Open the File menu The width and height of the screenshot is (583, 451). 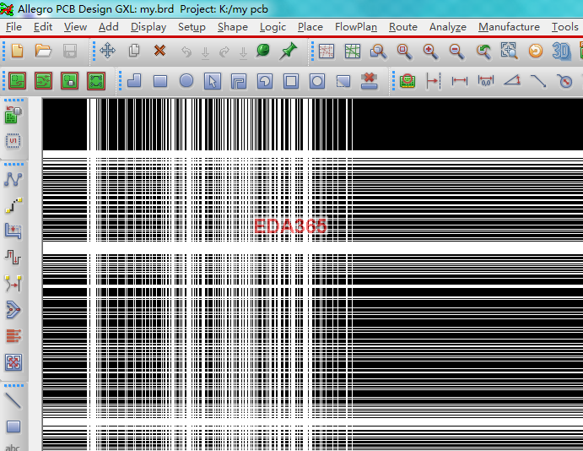coord(13,27)
